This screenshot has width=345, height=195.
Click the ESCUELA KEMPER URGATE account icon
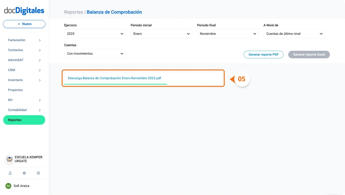click(x=9, y=159)
